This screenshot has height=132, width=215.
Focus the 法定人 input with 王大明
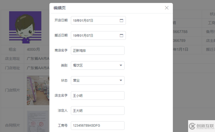point(98,110)
